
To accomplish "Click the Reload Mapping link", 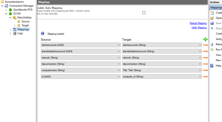I will 198,23.
